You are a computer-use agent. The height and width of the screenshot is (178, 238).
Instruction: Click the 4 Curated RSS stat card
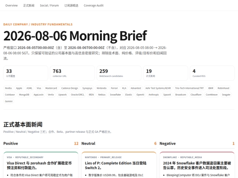212,73
